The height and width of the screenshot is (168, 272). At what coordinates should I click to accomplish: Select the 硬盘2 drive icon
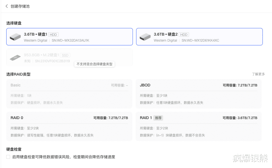[x=145, y=37]
